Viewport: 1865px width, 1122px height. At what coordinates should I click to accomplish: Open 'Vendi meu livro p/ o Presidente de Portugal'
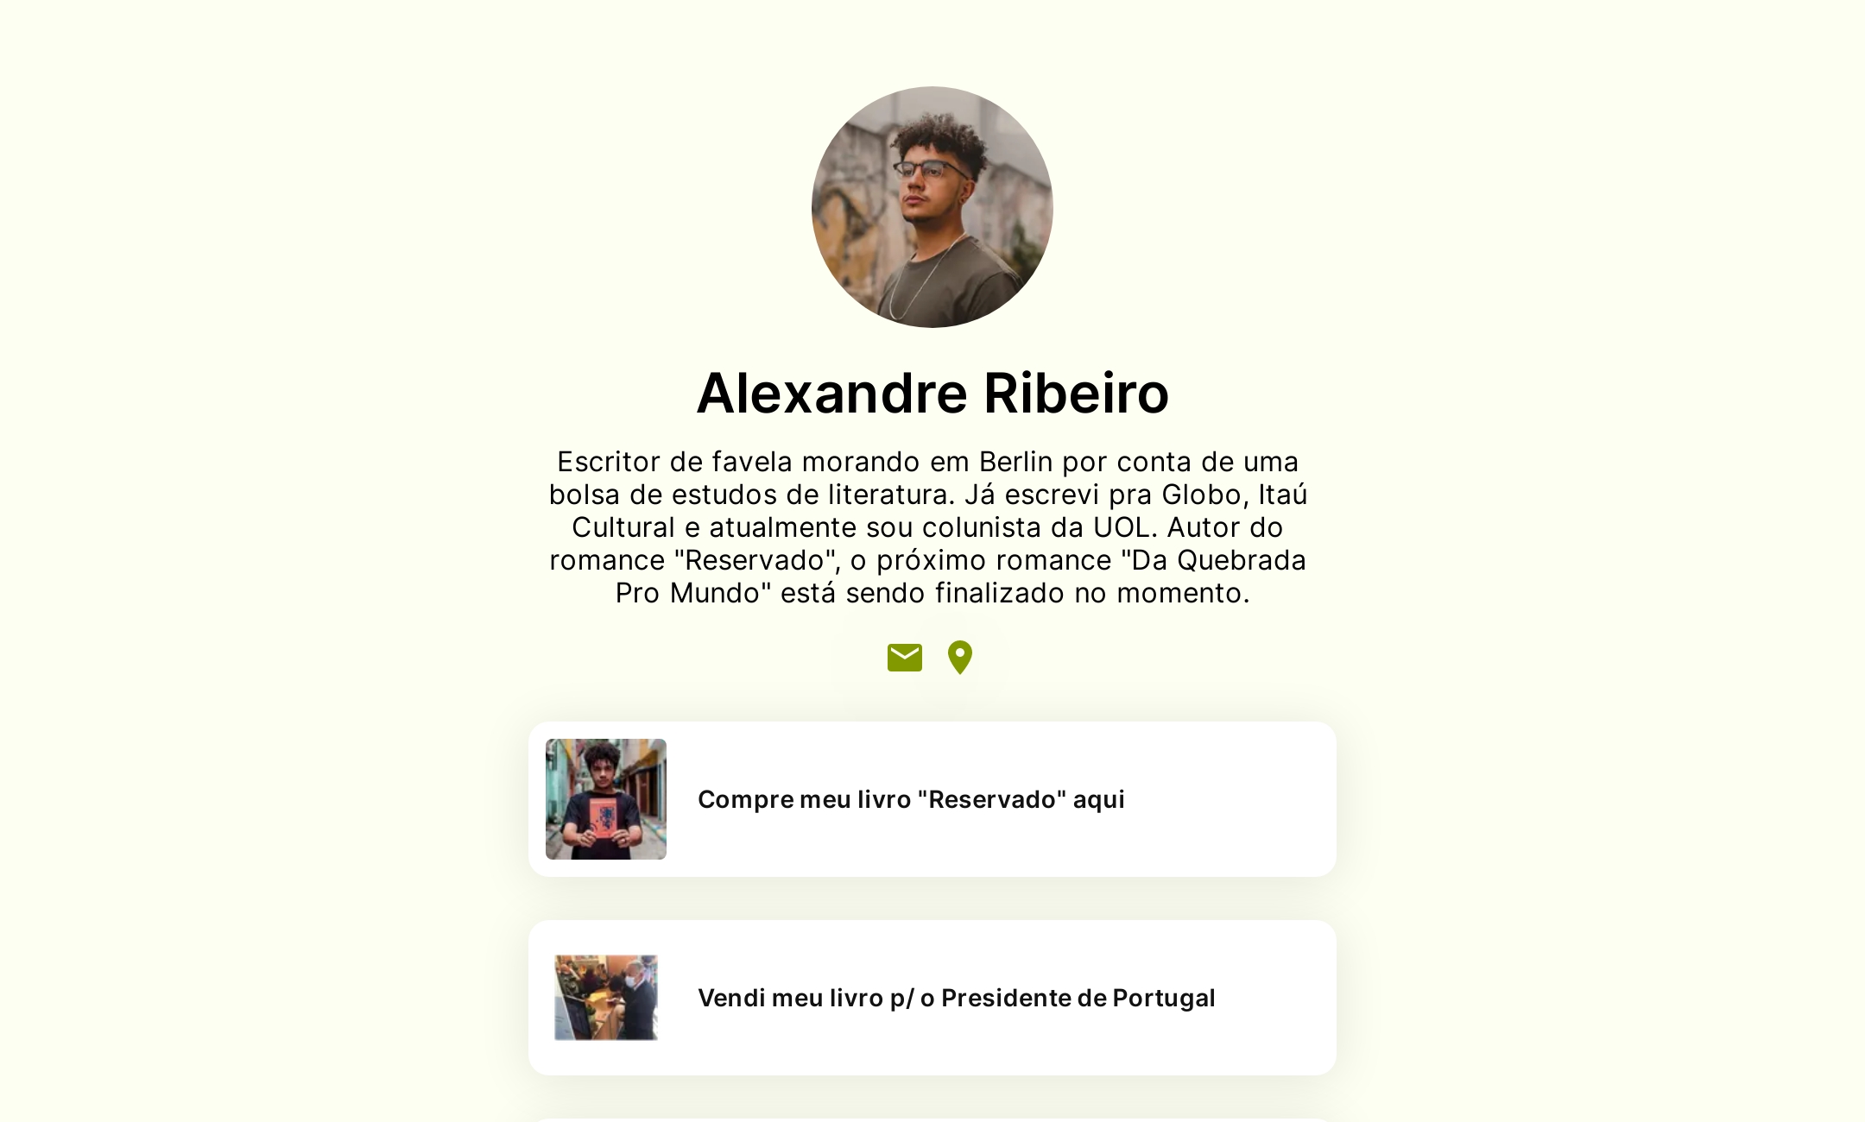click(x=956, y=998)
